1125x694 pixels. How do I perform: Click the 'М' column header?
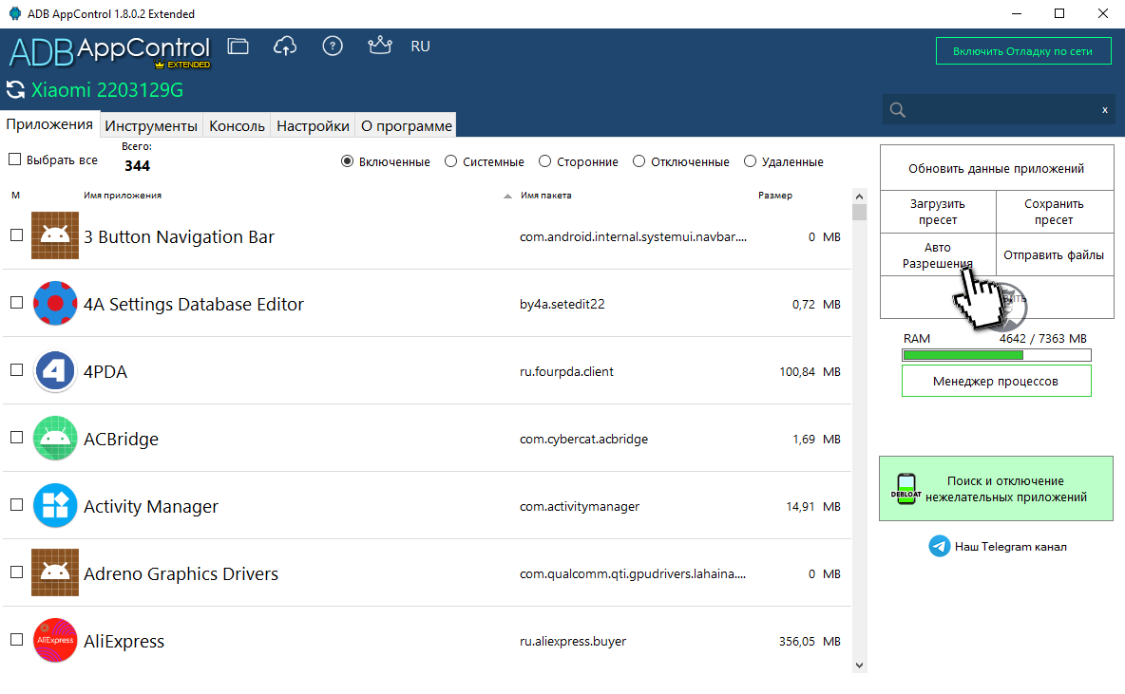pos(16,195)
